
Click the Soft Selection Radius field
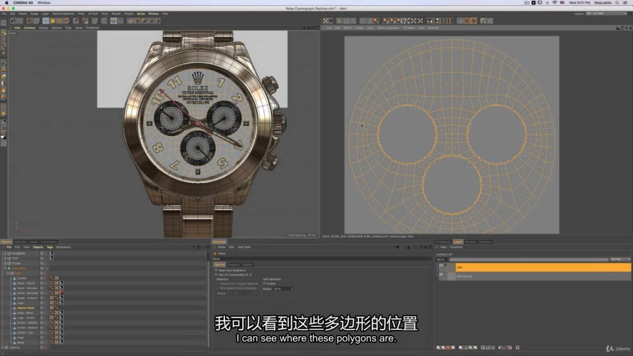(x=283, y=289)
